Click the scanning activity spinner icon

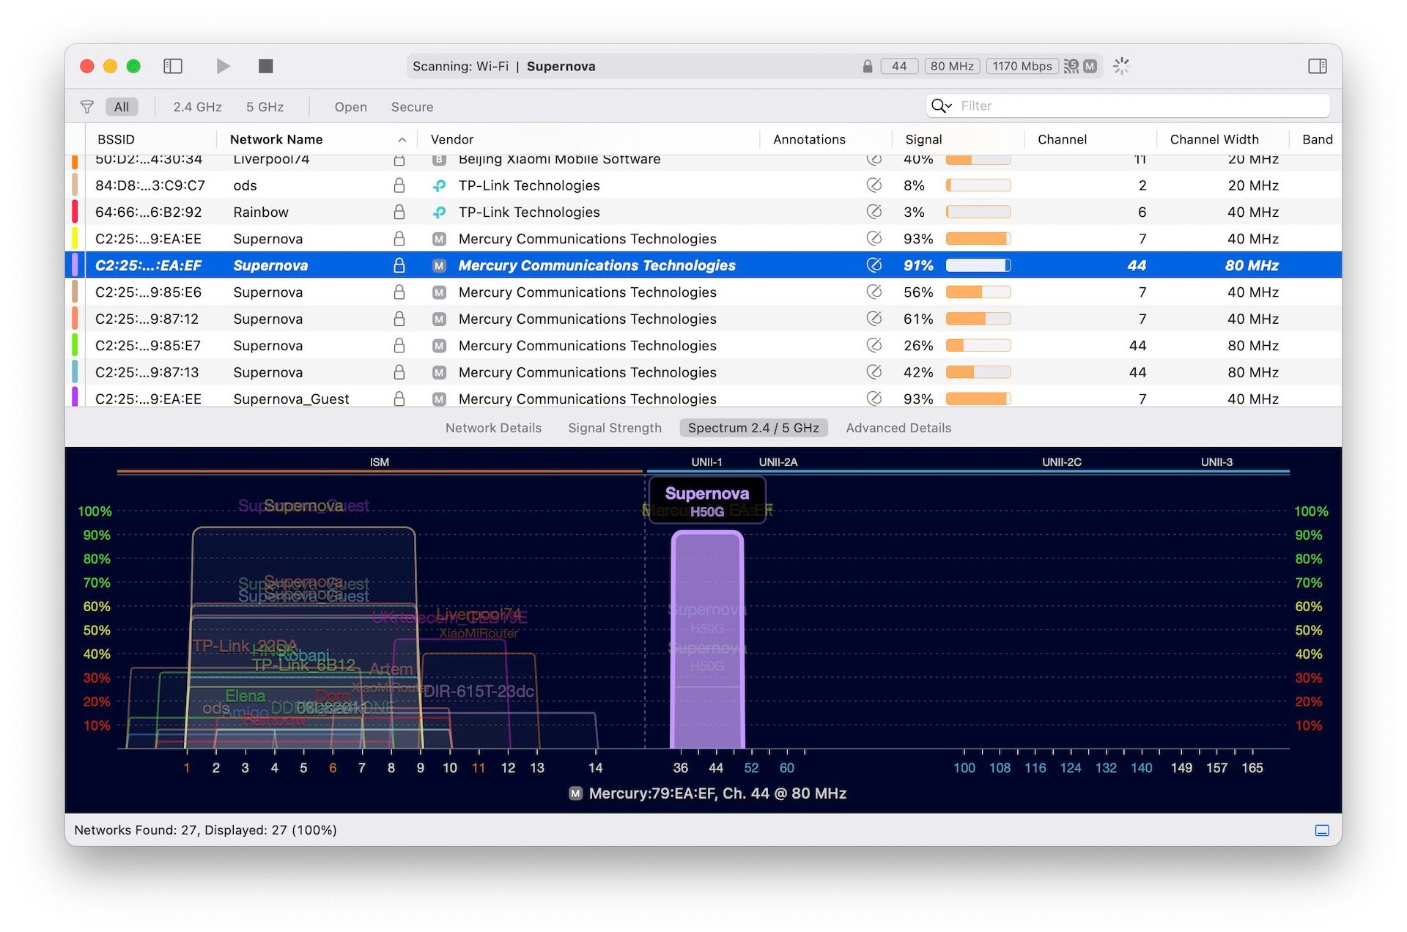tap(1121, 66)
